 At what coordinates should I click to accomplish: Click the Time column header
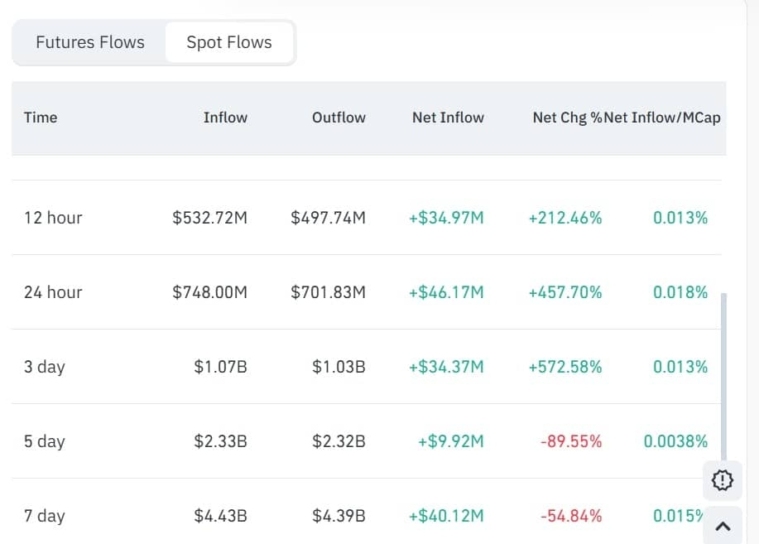pyautogui.click(x=41, y=118)
